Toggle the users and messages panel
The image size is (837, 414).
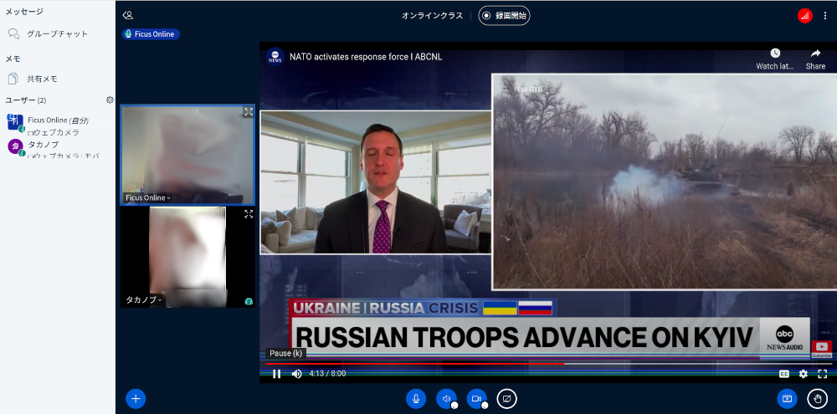[x=127, y=15]
